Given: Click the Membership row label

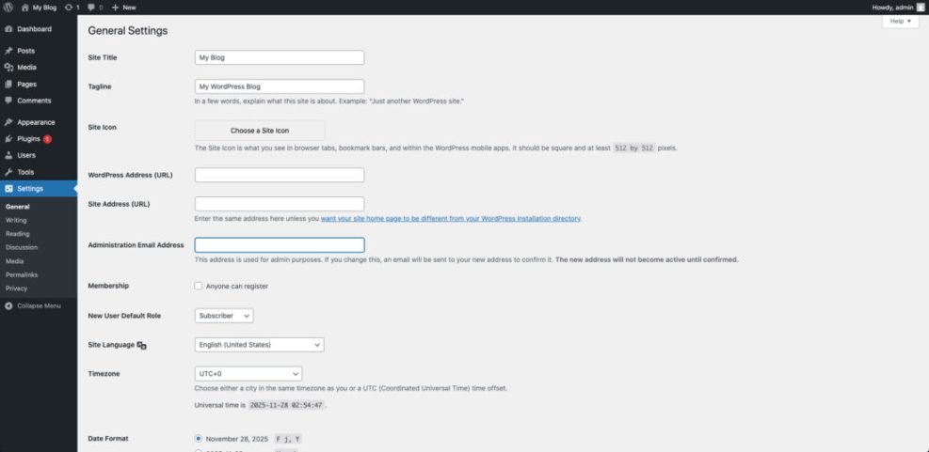Looking at the screenshot, I should click(108, 286).
